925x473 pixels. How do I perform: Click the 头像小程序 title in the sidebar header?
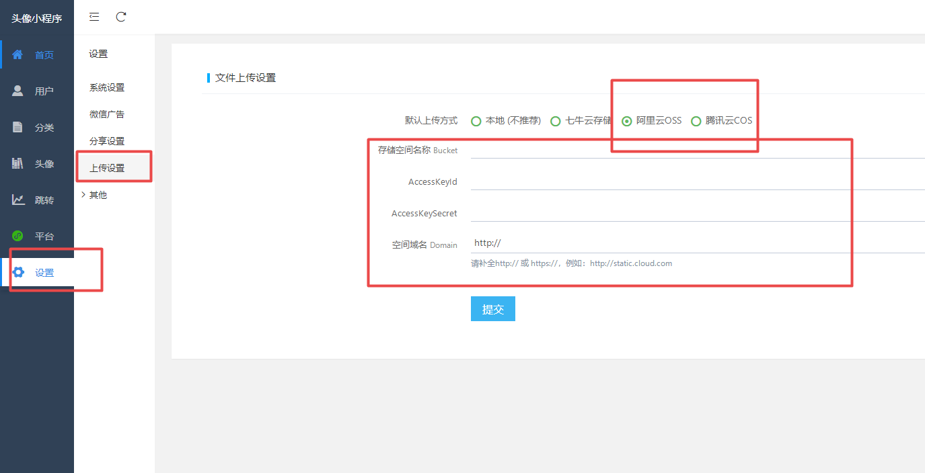(x=37, y=18)
